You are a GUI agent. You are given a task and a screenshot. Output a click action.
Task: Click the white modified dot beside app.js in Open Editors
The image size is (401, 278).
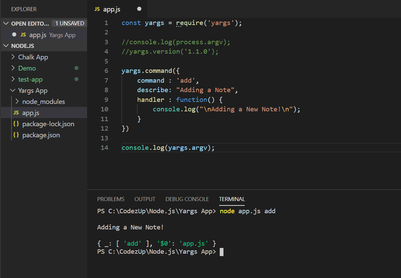(x=14, y=34)
